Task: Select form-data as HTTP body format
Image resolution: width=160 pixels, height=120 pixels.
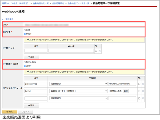Action: click(25, 62)
